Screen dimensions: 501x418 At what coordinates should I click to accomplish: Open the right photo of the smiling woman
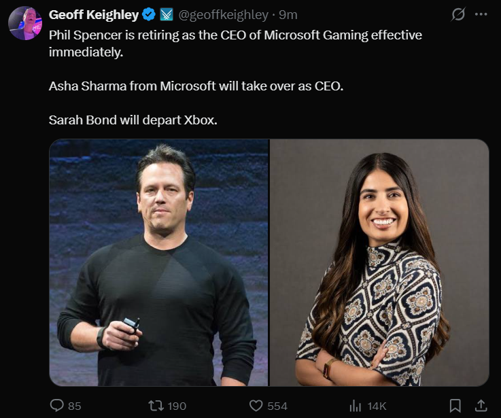tap(379, 263)
